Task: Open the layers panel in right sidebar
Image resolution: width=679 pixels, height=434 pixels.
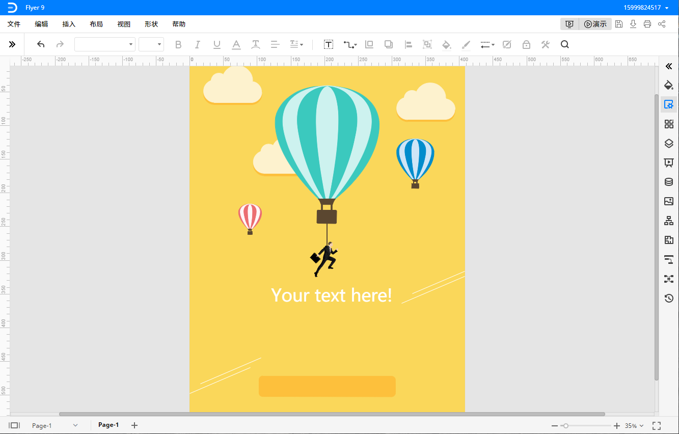Action: [x=669, y=143]
